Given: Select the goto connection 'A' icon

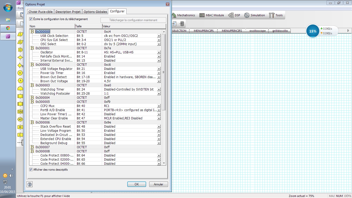Looking at the screenshot, I should tap(20, 81).
